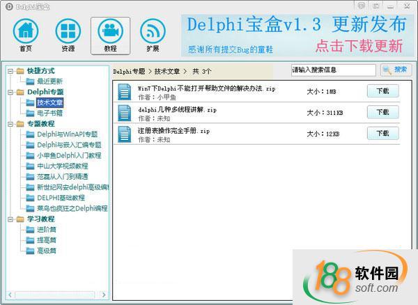
Task: Select the 教程 tutorials camera icon
Action: 110,35
